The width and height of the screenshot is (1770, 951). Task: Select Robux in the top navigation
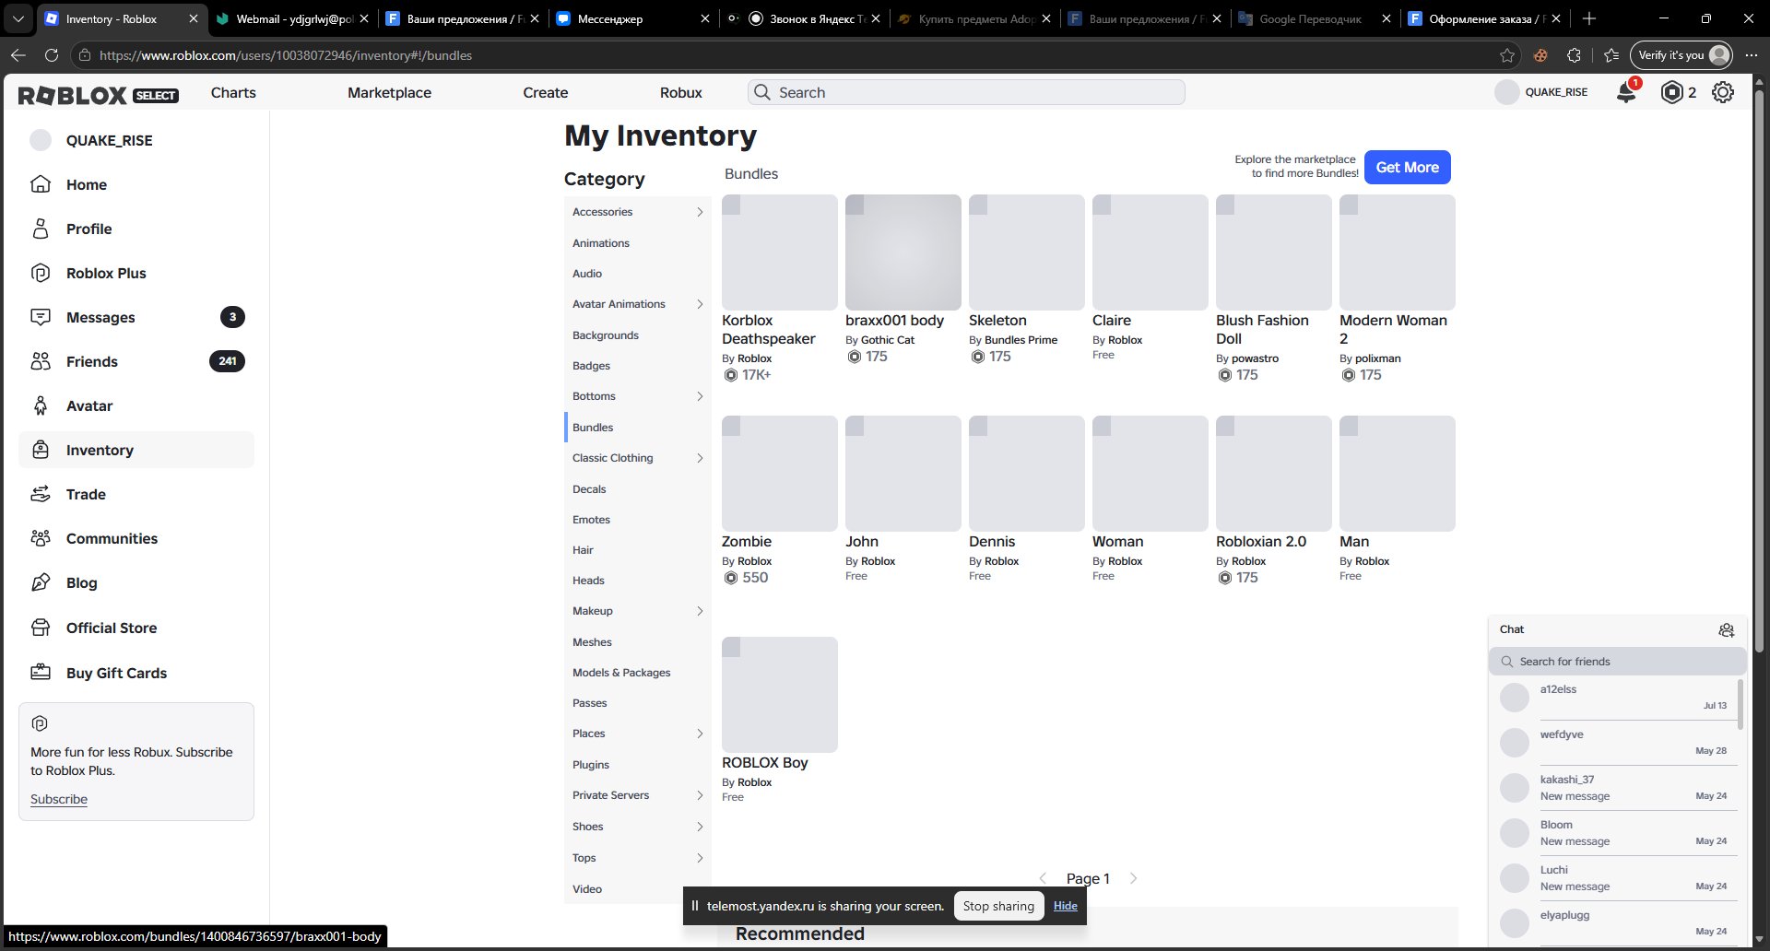pyautogui.click(x=681, y=92)
